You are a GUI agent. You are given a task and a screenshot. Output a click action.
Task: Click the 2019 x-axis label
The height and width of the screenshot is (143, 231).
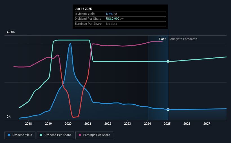point(48,124)
